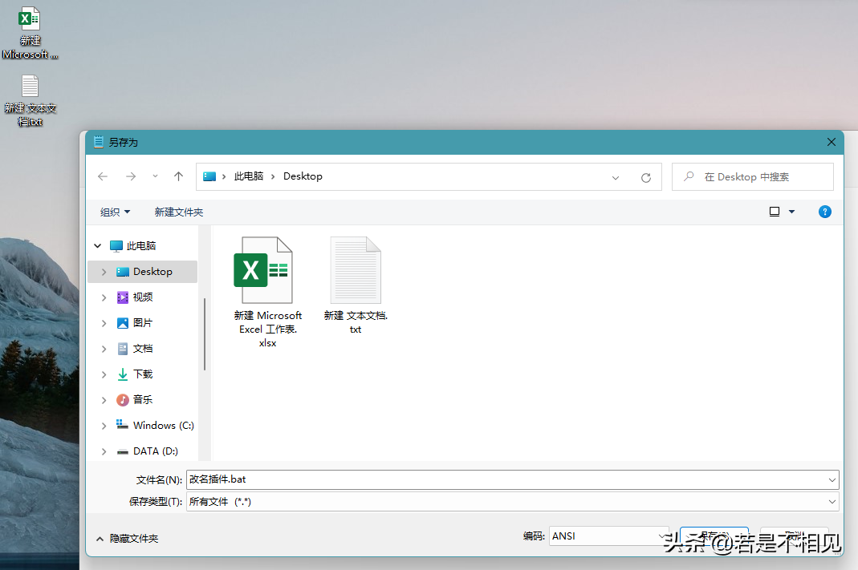This screenshot has height=570, width=858.
Task: Open the 组织 menu
Action: click(x=115, y=212)
